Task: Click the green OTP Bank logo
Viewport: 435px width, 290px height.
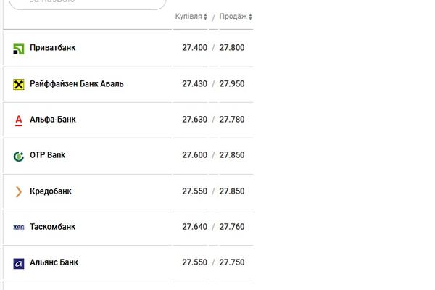Action: (x=19, y=157)
